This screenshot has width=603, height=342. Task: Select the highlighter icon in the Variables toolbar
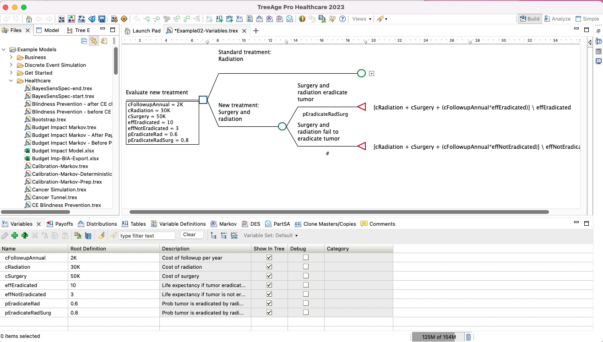(x=100, y=235)
